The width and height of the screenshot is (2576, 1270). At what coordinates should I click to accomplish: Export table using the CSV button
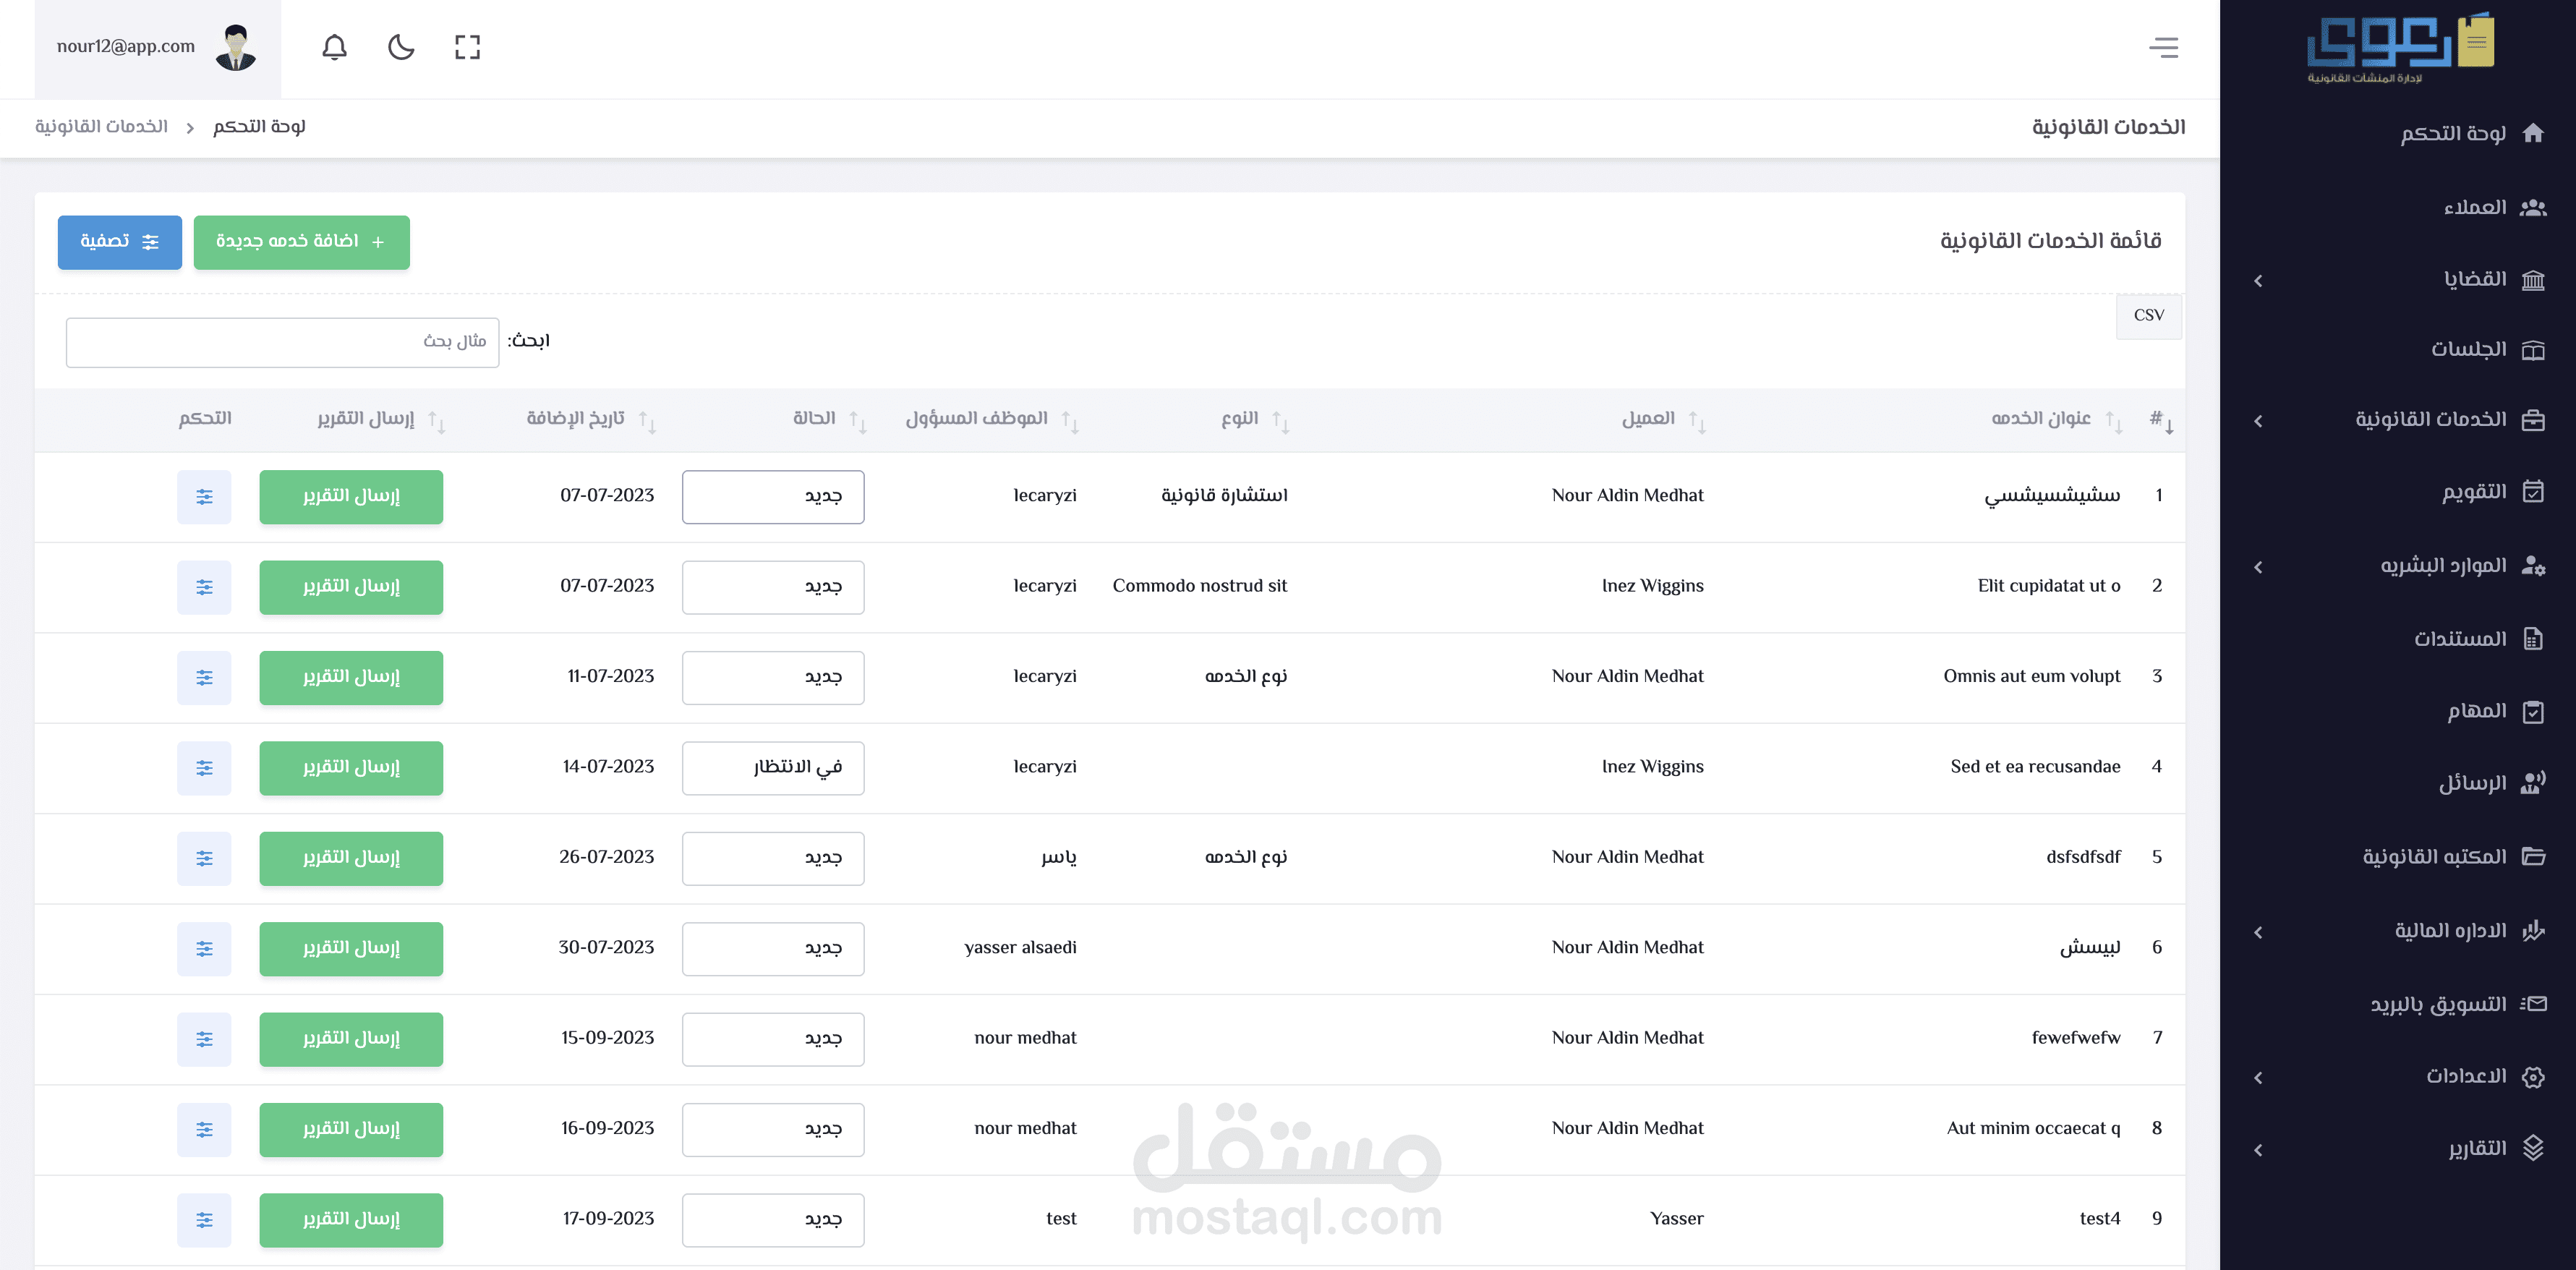[2148, 316]
